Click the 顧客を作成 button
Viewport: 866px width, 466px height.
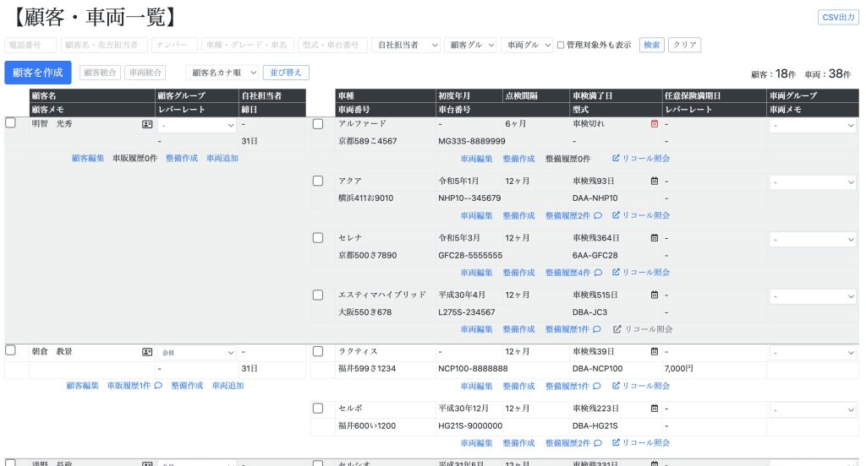pyautogui.click(x=38, y=73)
